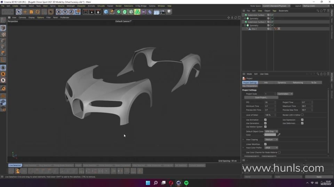334x187 pixels.
Task: Activate the Move tool in top toolbar
Action: click(25, 12)
